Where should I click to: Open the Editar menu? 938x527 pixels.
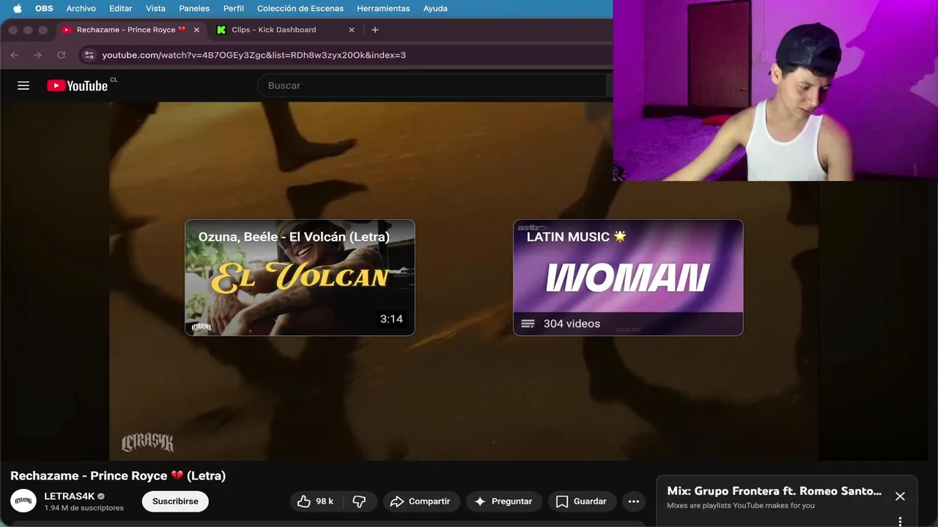tap(121, 9)
